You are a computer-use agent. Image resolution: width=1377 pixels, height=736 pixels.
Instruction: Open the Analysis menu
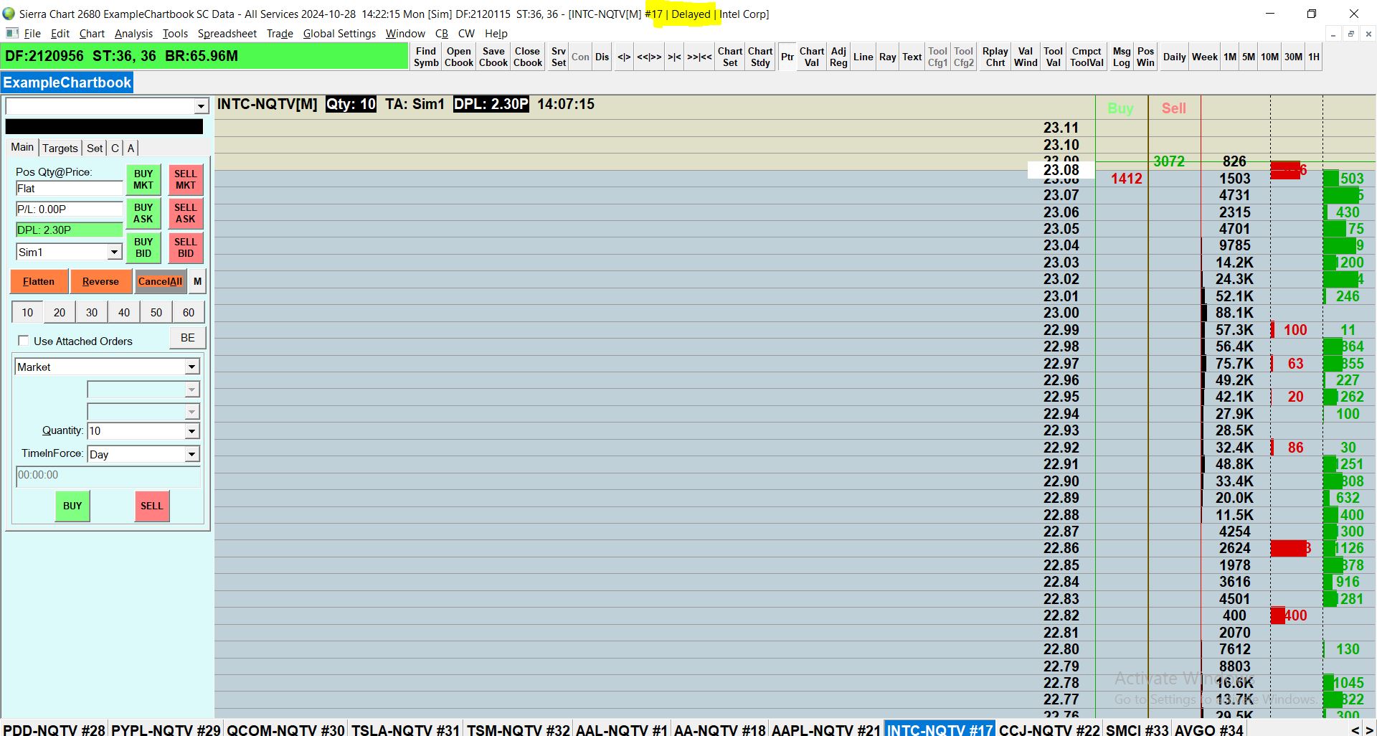[x=133, y=34]
